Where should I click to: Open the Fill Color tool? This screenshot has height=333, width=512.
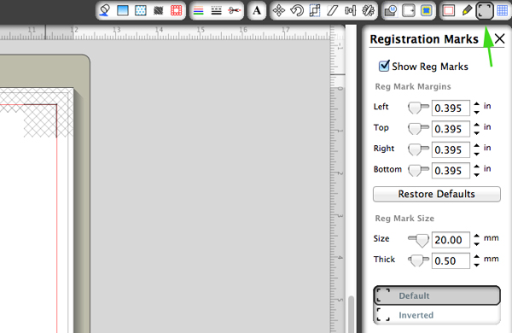tap(104, 10)
